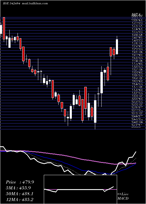This screenshot has width=146, height=204.
Task: Click the 'Price : 479.9' readout
Action: pos(20,182)
